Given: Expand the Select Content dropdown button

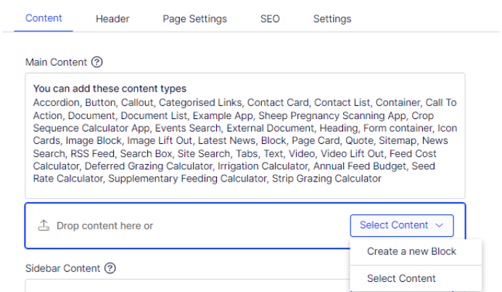Looking at the screenshot, I should (402, 225).
